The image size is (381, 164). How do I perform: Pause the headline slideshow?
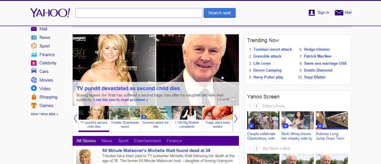pyautogui.click(x=233, y=99)
